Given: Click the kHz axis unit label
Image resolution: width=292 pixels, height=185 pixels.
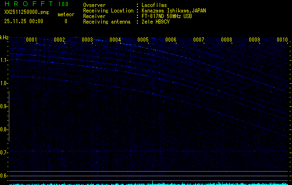Looking at the screenshot, I should (4, 37).
